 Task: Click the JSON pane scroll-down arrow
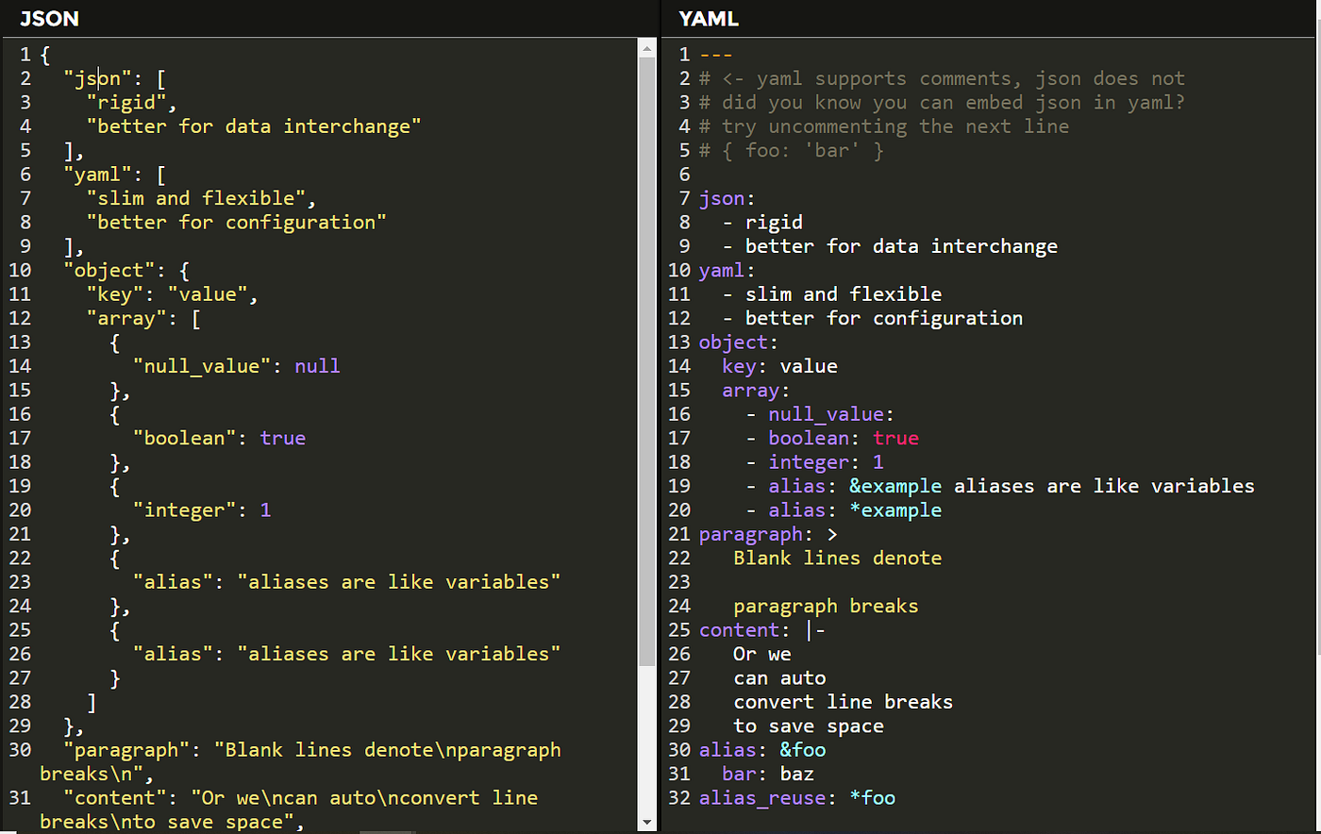[646, 823]
